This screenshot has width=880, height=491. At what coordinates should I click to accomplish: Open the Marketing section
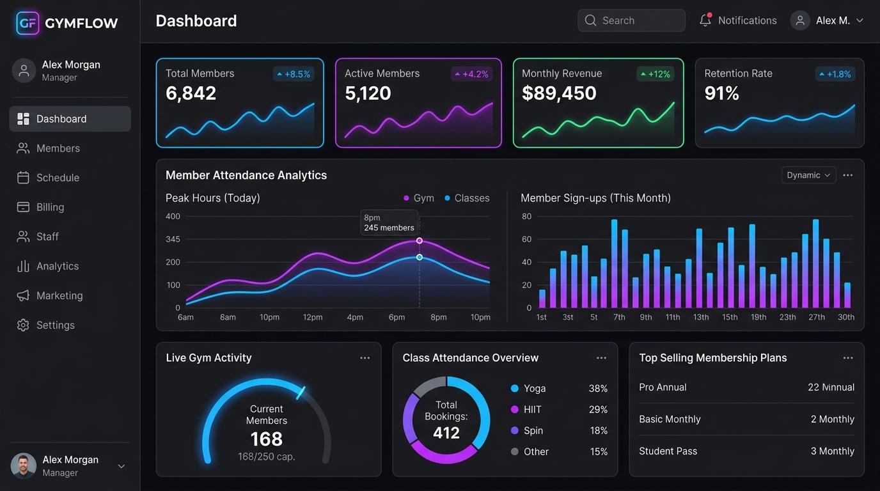click(70, 295)
